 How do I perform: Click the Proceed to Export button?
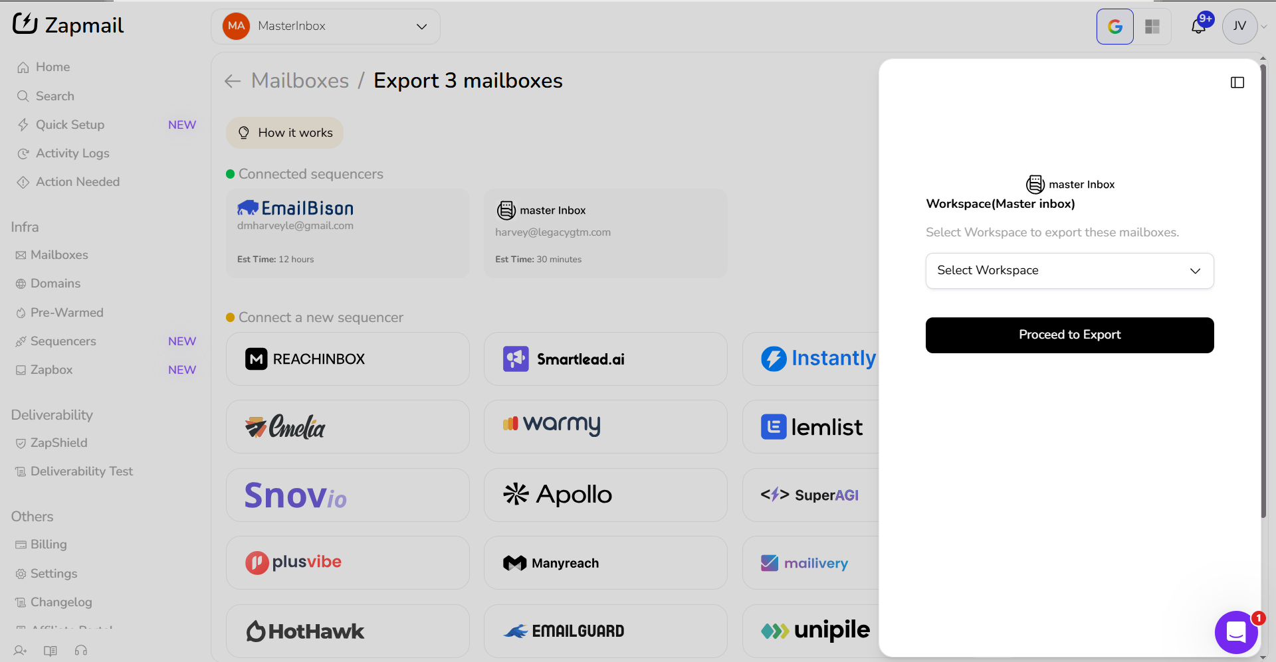point(1069,335)
